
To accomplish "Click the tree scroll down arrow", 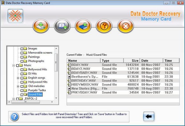I will tap(56, 98).
